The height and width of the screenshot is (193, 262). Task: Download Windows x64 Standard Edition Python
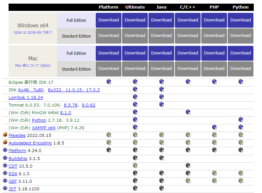[x=241, y=36]
